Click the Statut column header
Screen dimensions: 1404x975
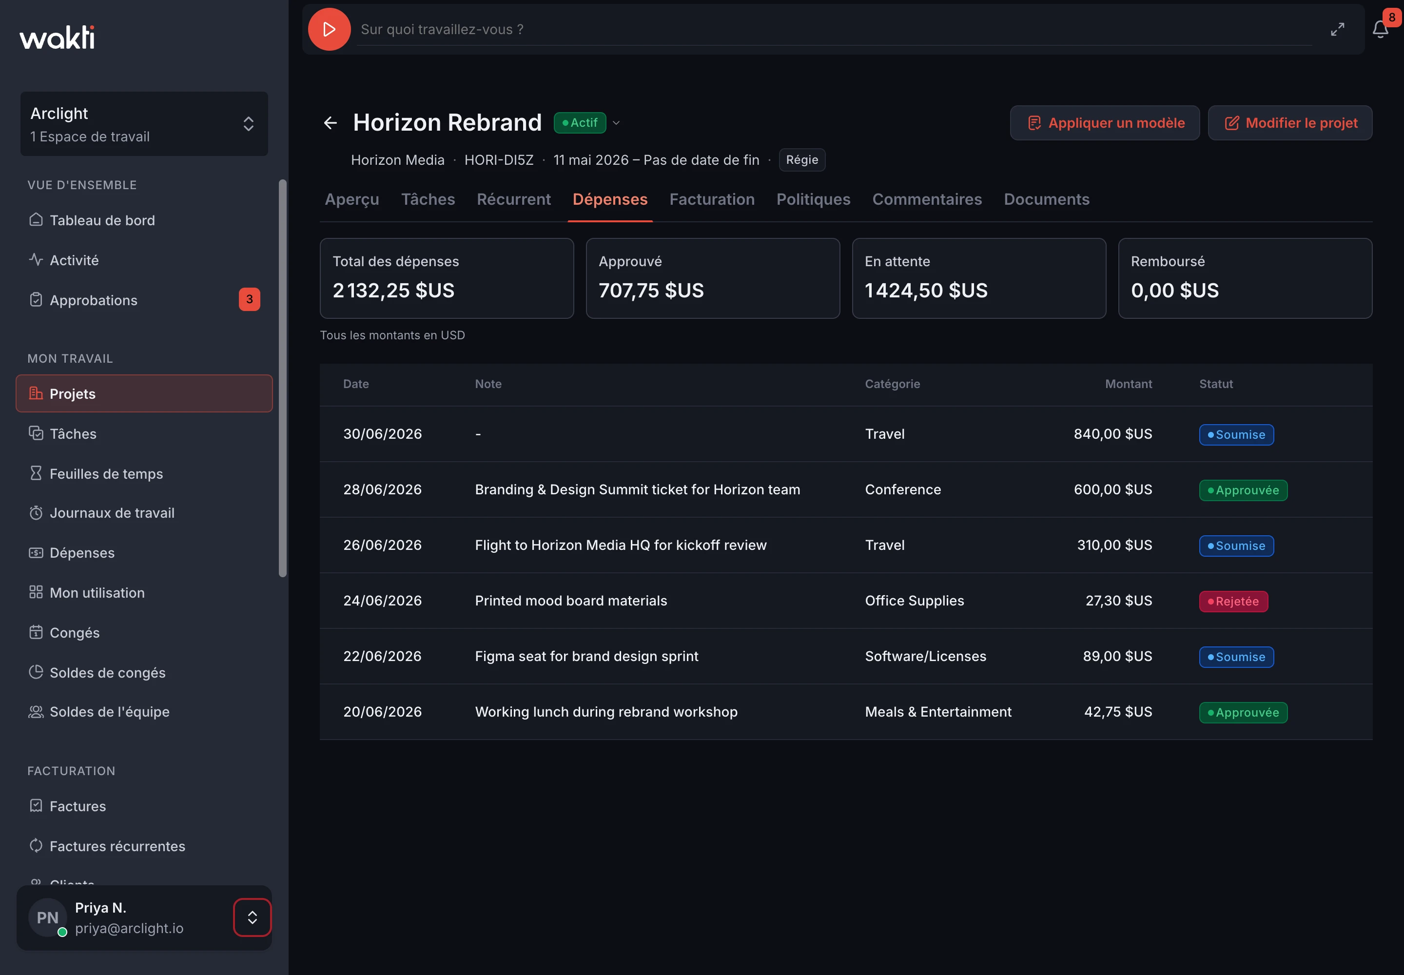point(1215,384)
